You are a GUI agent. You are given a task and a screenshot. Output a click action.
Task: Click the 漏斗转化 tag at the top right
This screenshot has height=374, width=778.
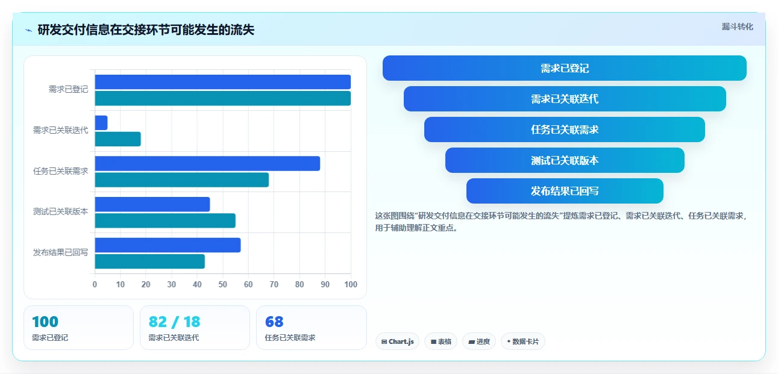click(737, 26)
